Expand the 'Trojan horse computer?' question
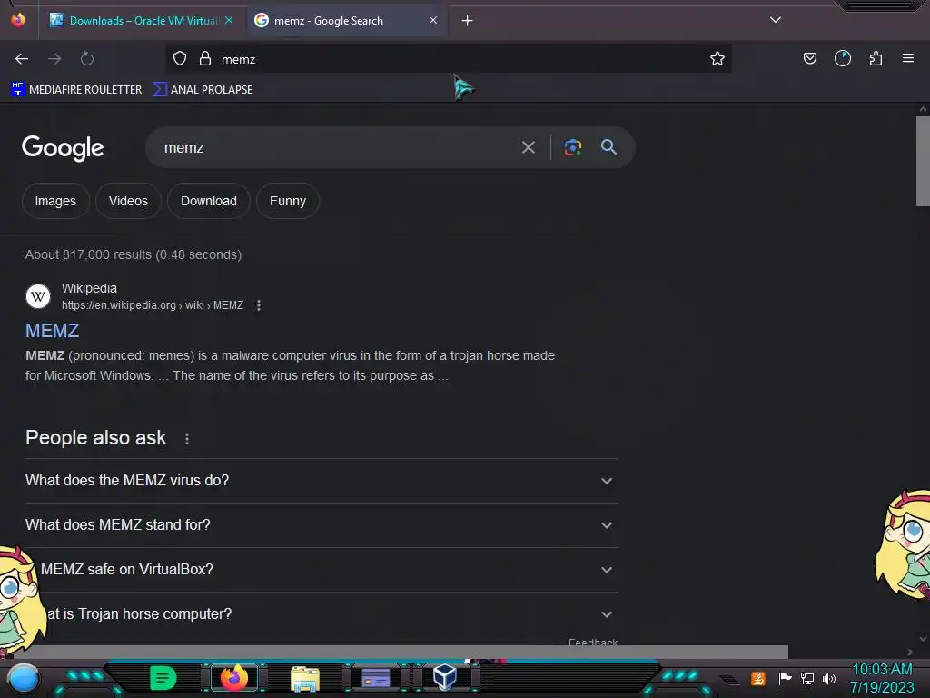 pos(321,614)
